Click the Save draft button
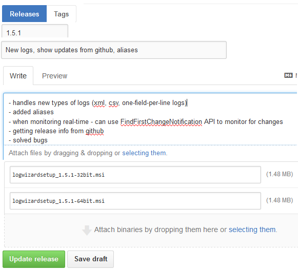This screenshot has height=271, width=298. pos(91,259)
